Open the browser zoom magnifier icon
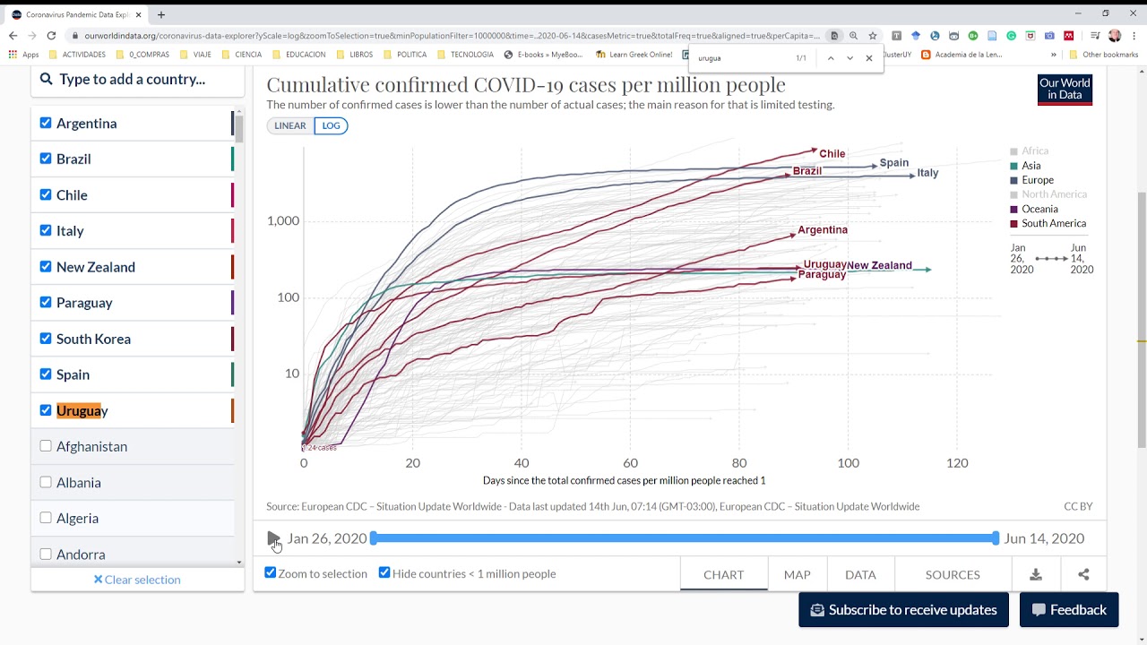1147x645 pixels. (x=854, y=36)
